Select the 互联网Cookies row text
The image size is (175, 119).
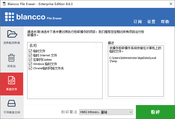coord(42,60)
